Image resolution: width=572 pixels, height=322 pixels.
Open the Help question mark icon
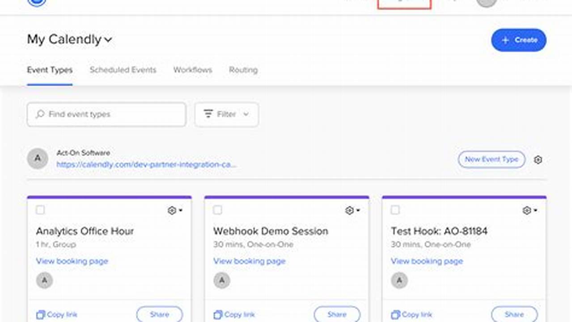point(453,2)
